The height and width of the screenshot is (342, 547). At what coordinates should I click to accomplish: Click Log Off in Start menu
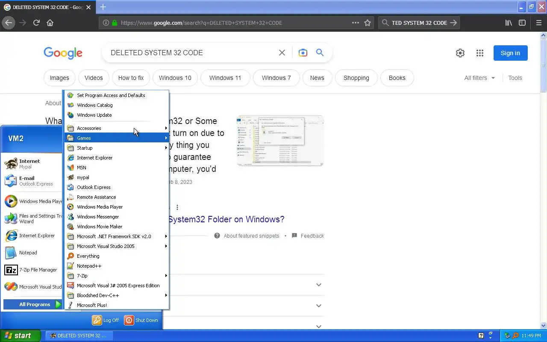coord(106,320)
